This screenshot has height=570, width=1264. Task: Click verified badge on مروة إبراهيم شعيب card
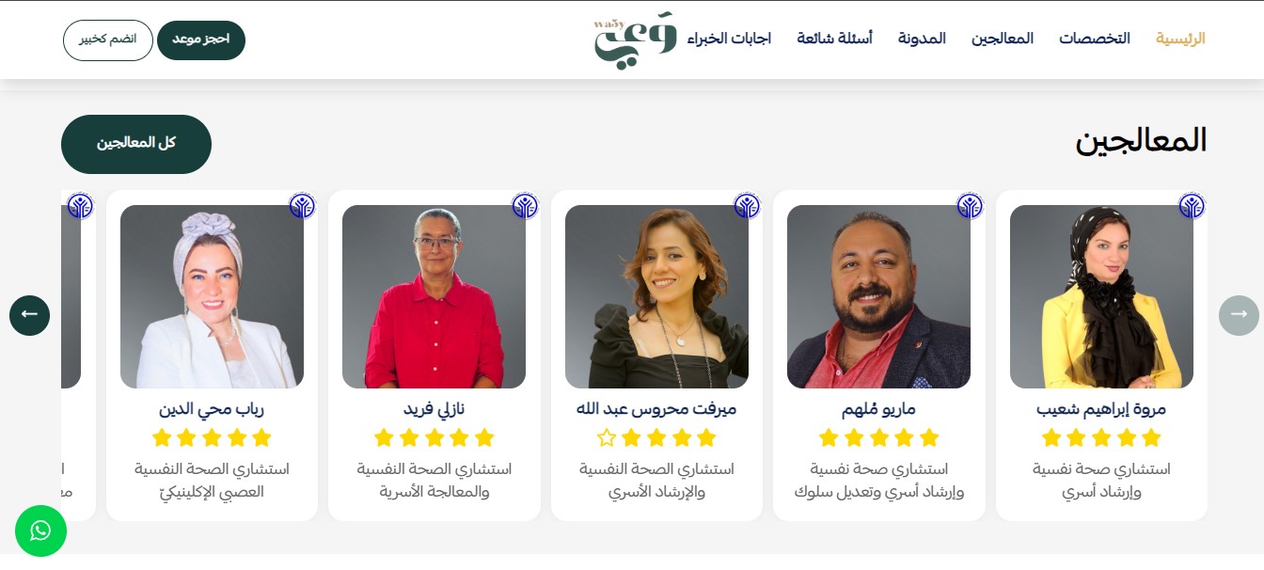1192,206
